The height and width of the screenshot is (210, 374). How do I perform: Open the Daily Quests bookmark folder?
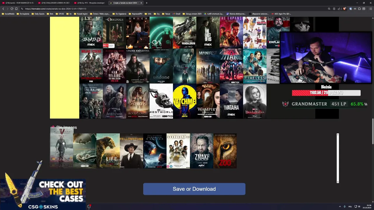pos(38,14)
